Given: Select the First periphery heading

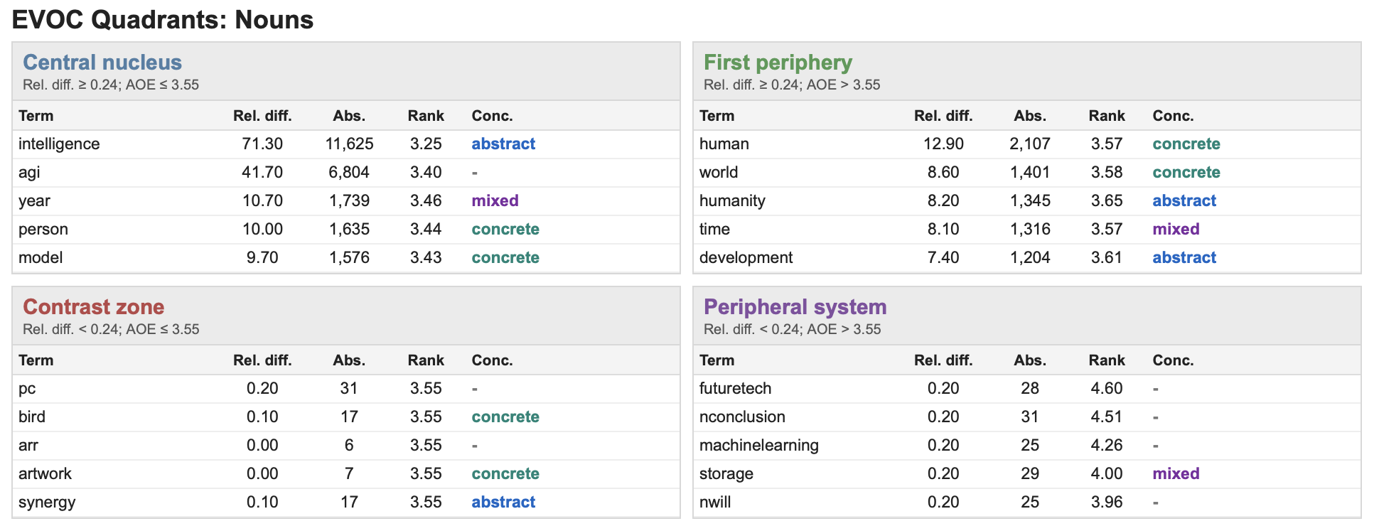Looking at the screenshot, I should coord(778,63).
